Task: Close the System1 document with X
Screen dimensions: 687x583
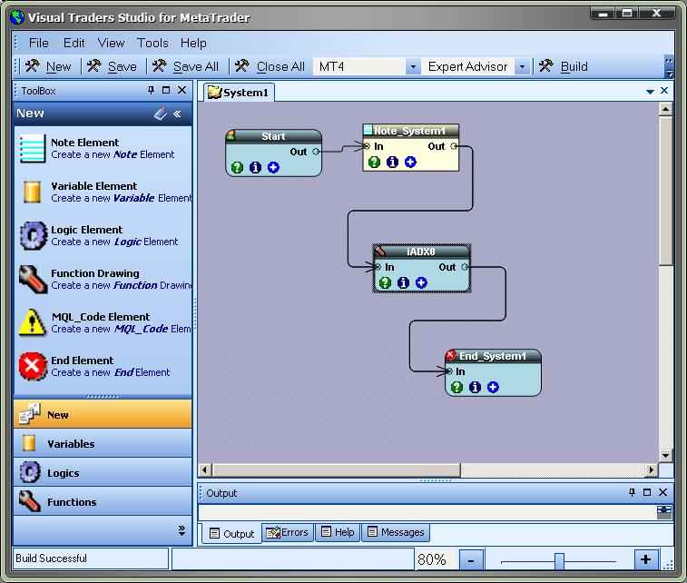Action: tap(664, 90)
